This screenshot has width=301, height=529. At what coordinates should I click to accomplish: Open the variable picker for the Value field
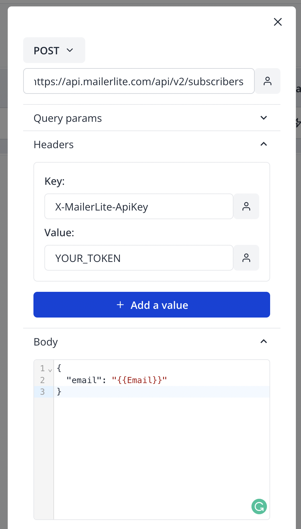(x=246, y=258)
